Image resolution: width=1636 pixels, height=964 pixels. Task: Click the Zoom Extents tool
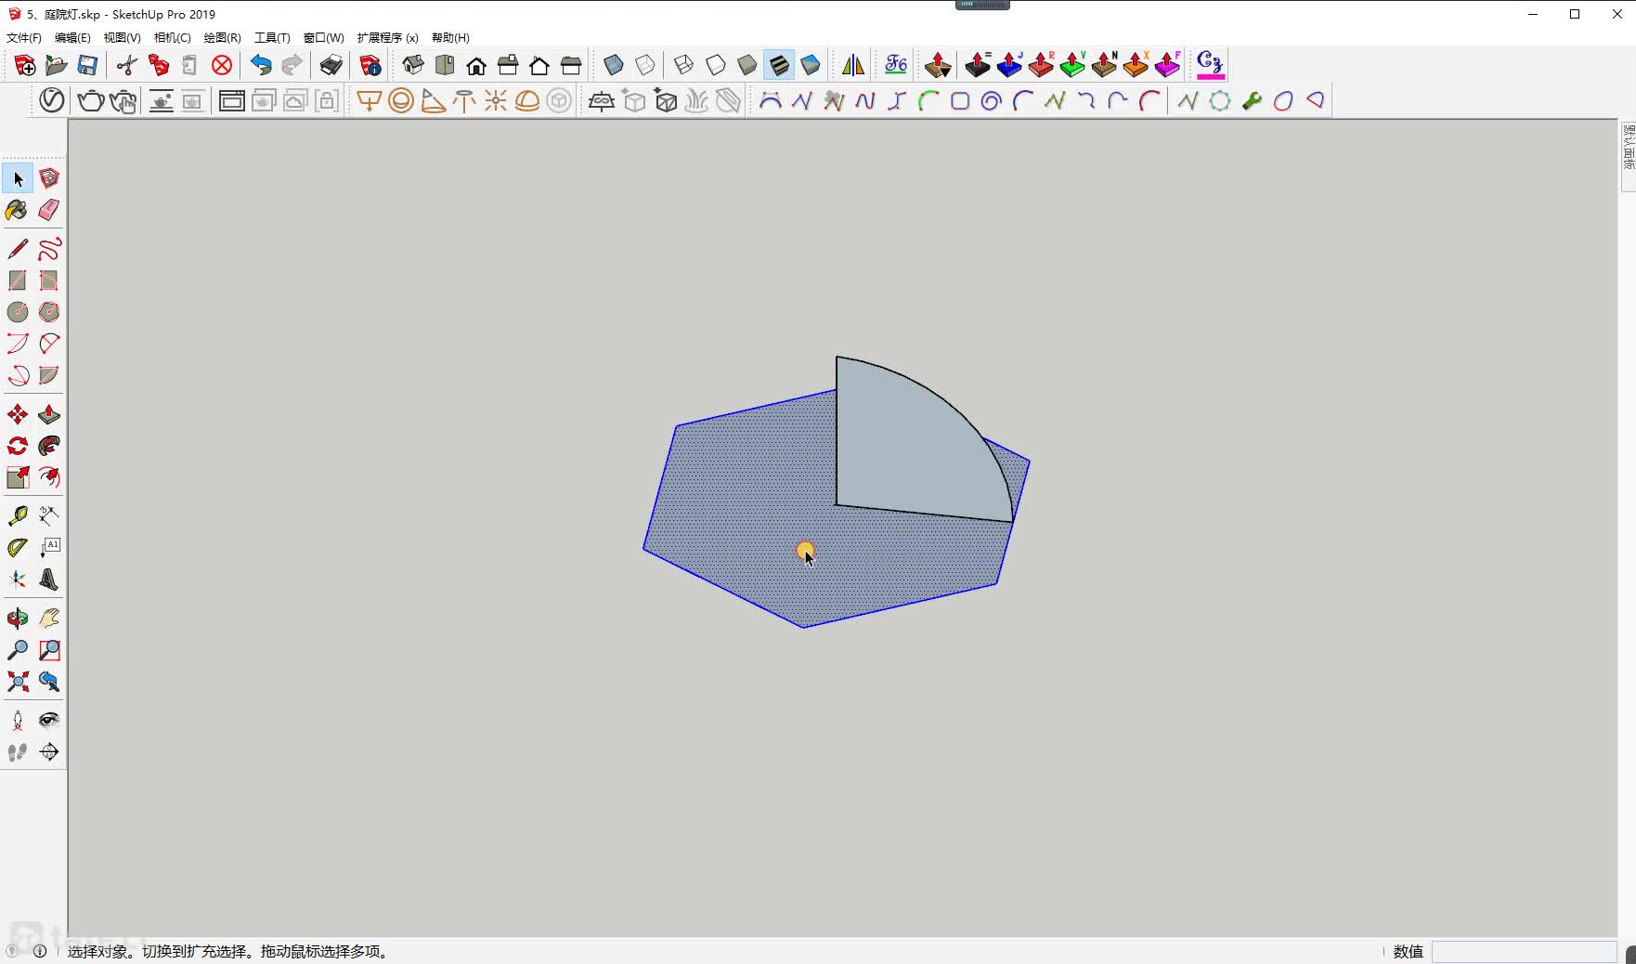point(18,682)
